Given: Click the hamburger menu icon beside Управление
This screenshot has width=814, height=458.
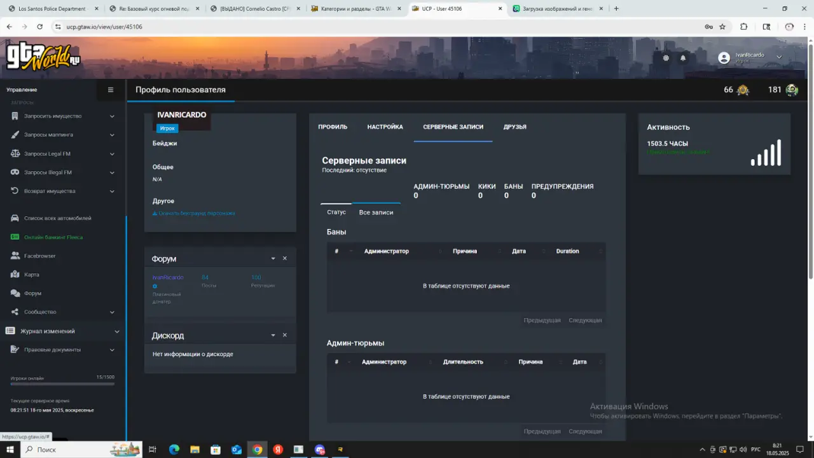Looking at the screenshot, I should (110, 90).
